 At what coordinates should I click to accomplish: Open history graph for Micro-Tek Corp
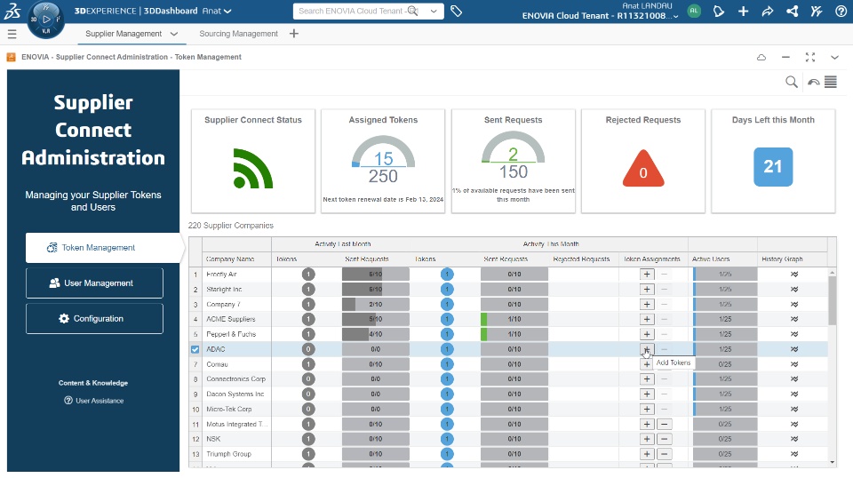click(794, 409)
